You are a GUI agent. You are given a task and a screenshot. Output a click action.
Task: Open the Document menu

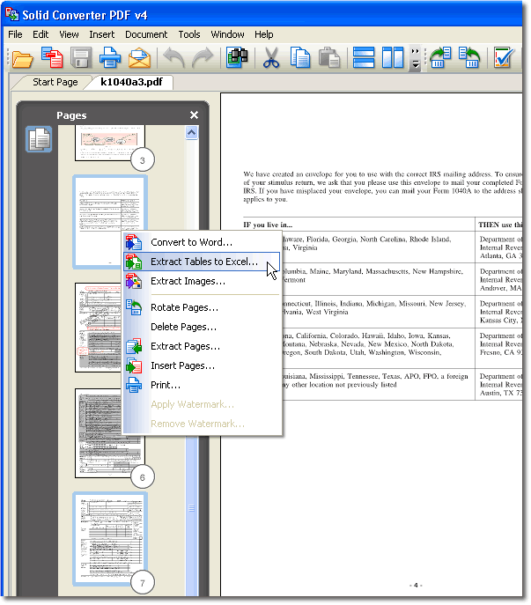coord(146,34)
